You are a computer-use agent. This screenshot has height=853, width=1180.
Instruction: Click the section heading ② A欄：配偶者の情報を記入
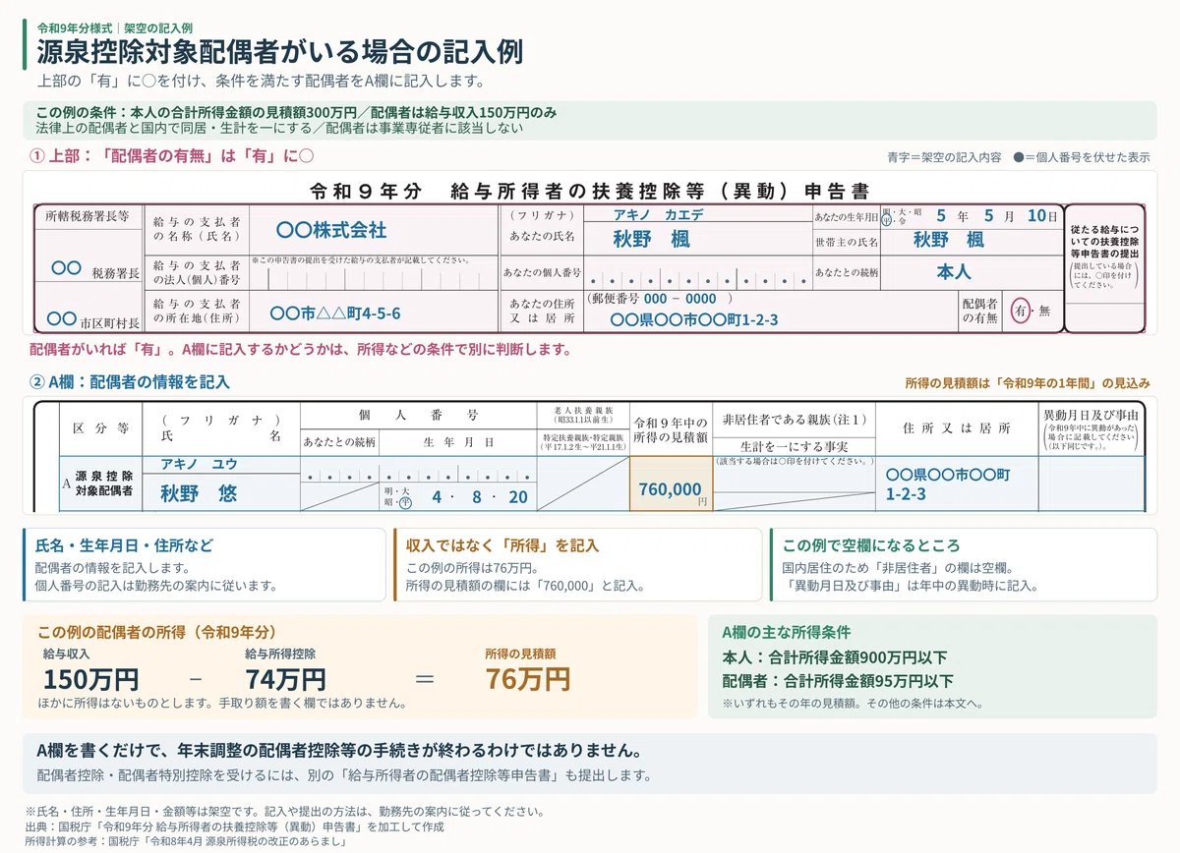[x=131, y=381]
